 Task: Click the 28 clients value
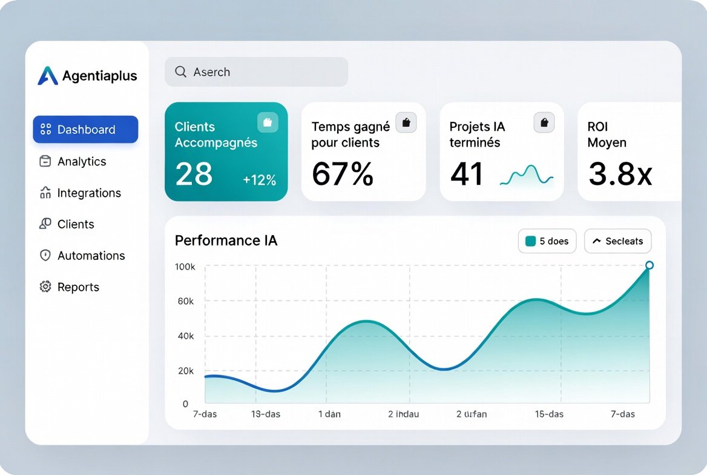click(x=194, y=174)
